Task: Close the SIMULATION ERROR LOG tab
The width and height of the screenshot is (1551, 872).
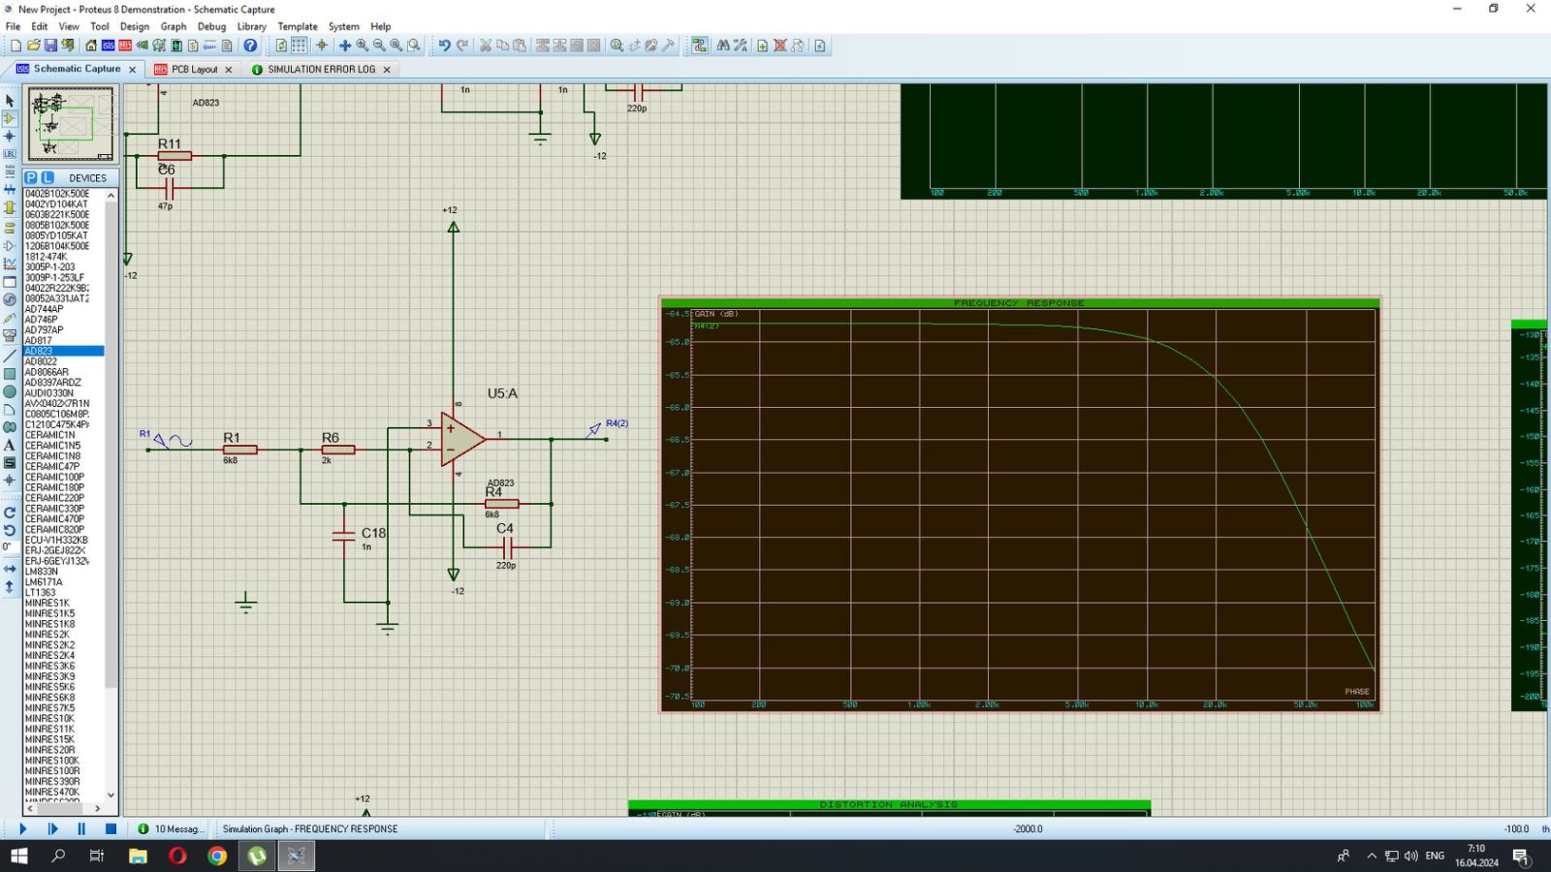Action: (387, 70)
